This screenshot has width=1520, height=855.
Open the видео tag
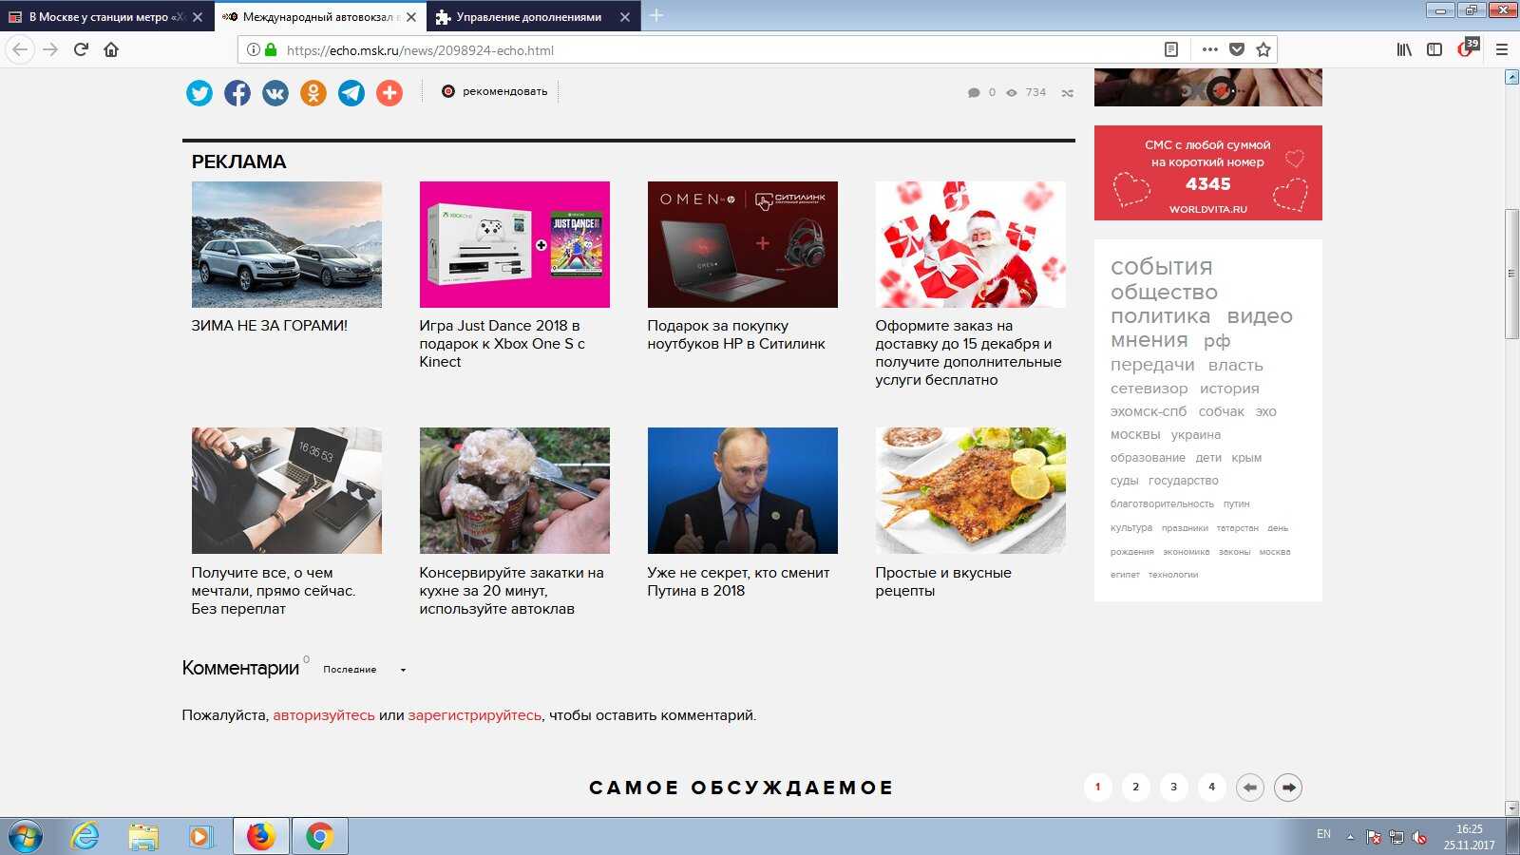[1260, 316]
